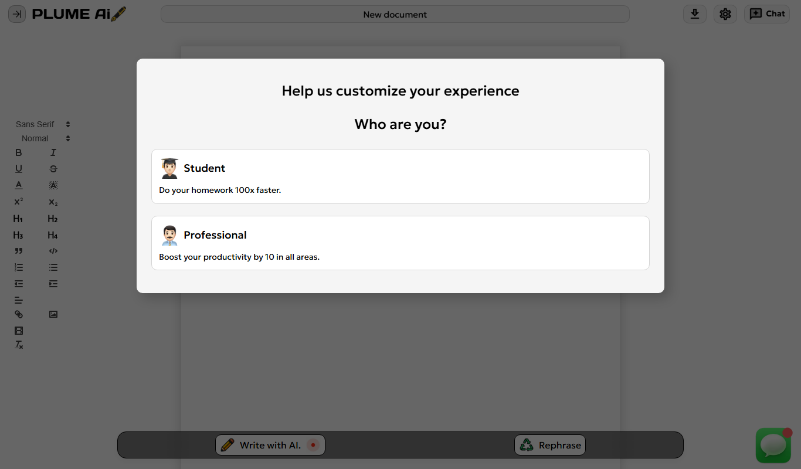Start a bulleted list
Screen dimensions: 801x469
[x=53, y=267]
